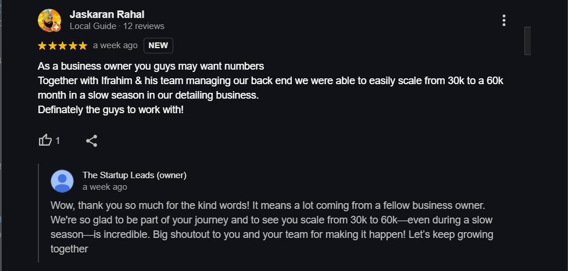Viewport: 568px width, 271px height.
Task: Click the fifth star of the rating
Action: point(83,45)
